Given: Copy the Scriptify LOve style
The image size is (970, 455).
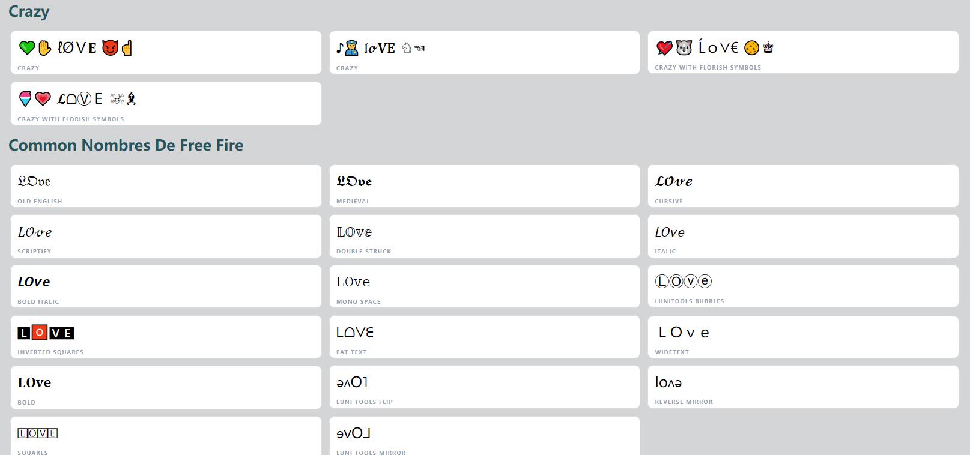Looking at the screenshot, I should [166, 237].
